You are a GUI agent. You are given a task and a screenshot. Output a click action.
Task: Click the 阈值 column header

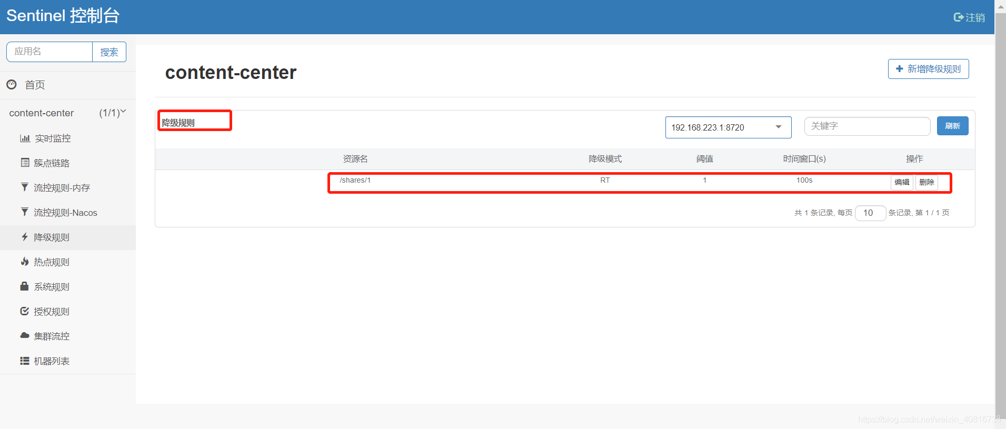[x=705, y=159]
